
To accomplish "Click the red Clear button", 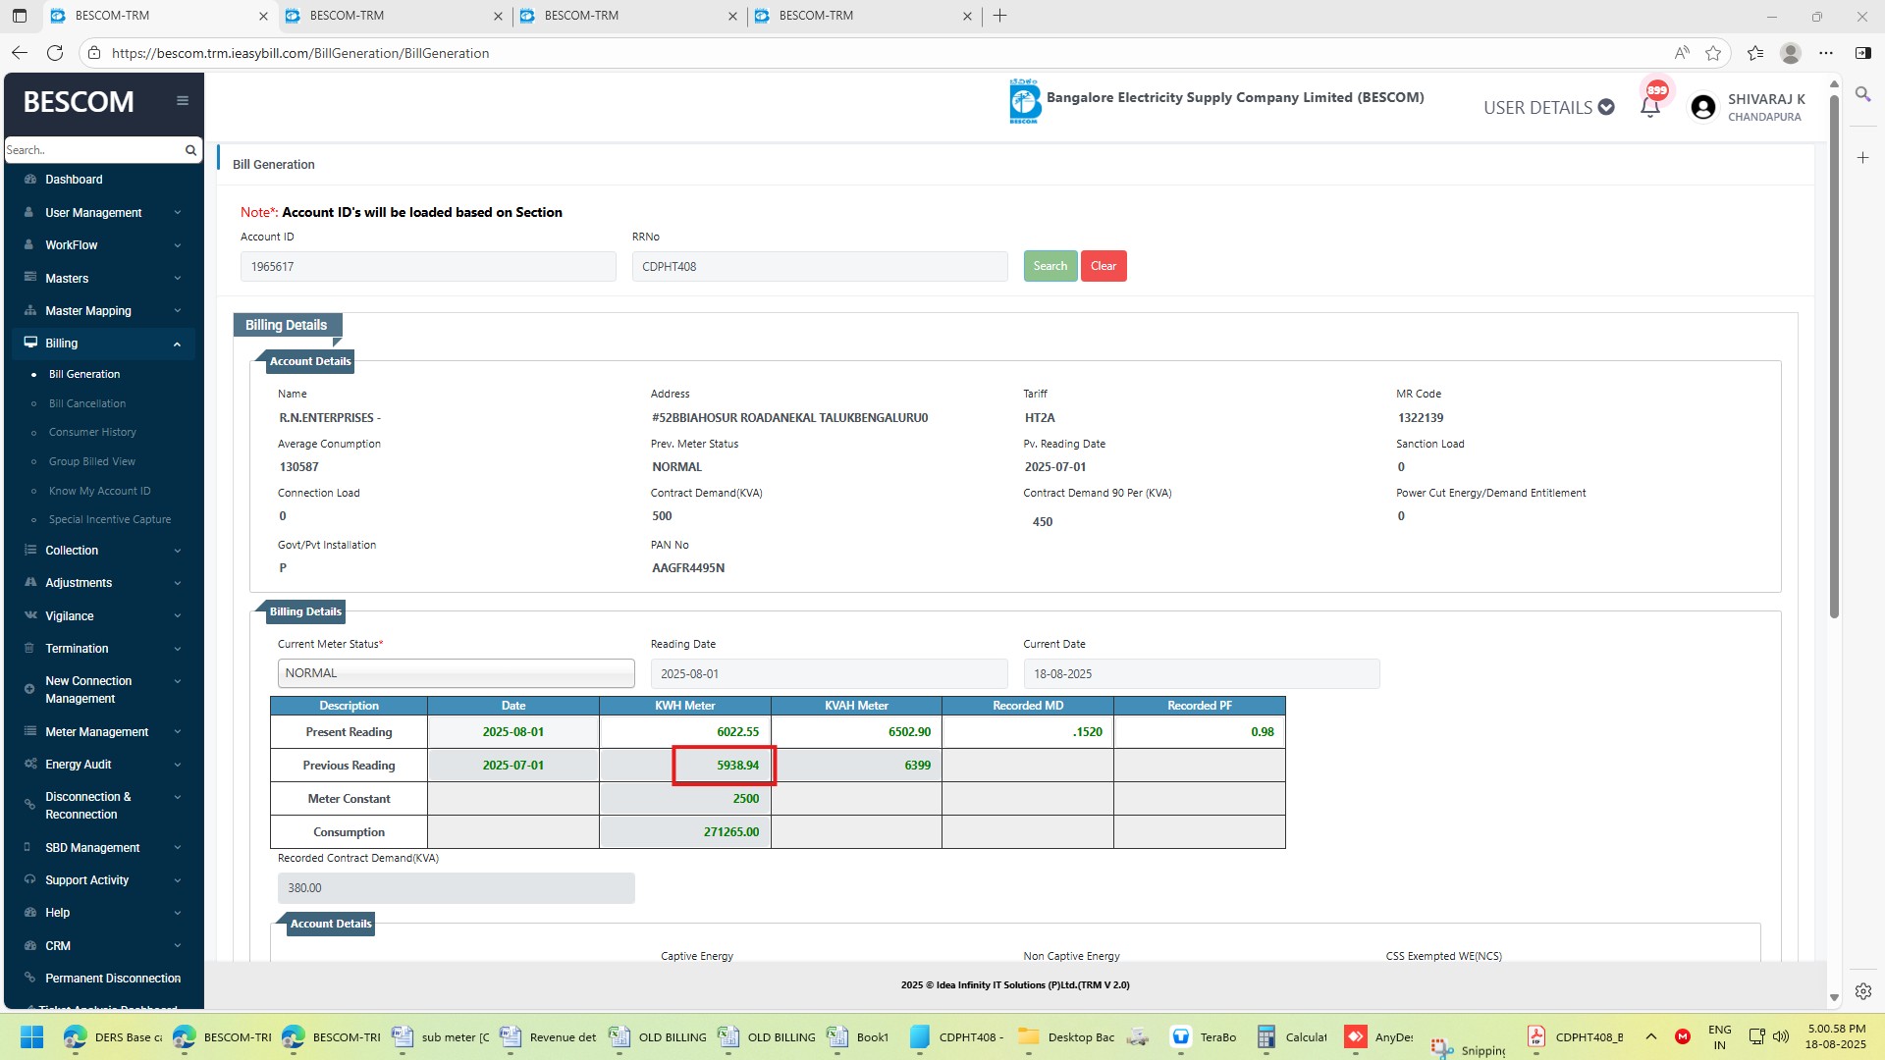I will tap(1103, 266).
